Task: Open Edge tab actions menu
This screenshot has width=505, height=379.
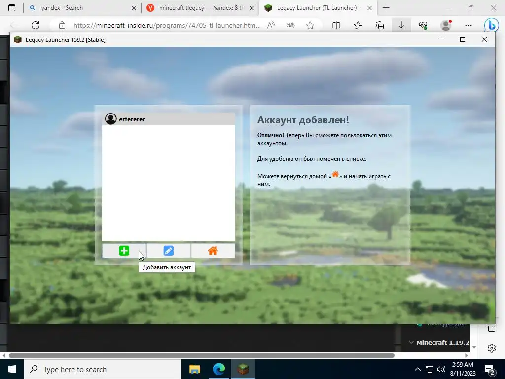Action: click(12, 8)
